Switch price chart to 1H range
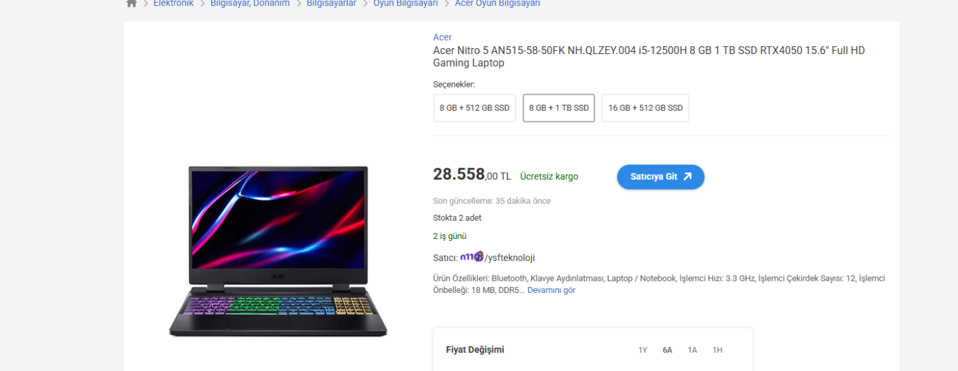Viewport: 958px width, 371px height. (717, 350)
